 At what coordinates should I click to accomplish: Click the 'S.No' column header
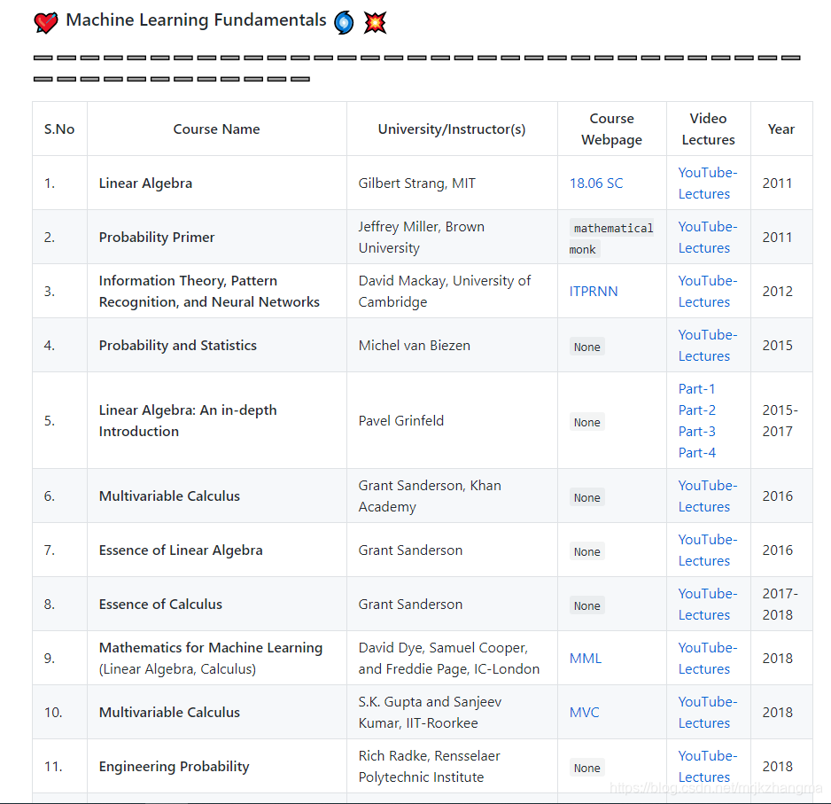coord(59,129)
